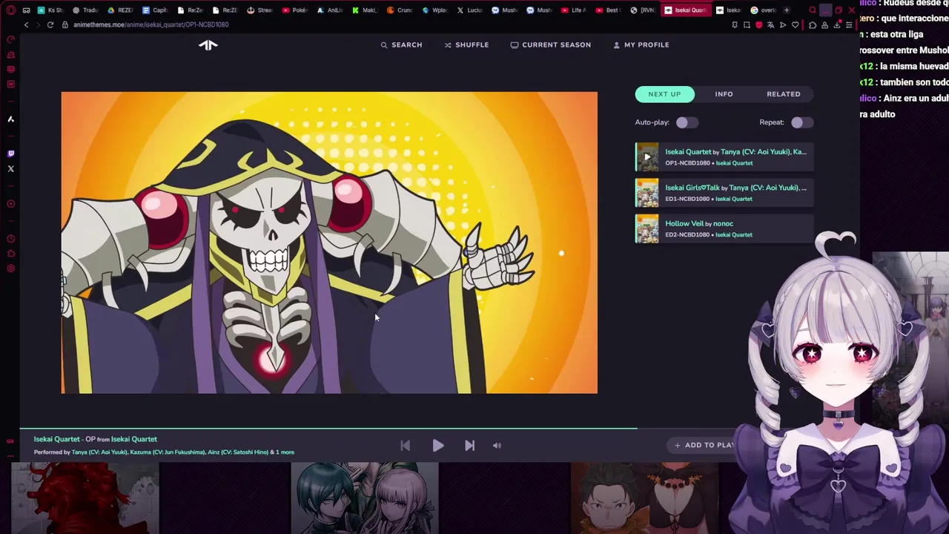The width and height of the screenshot is (949, 534).
Task: Select Hollow Veil ED2 thumbnail
Action: coord(647,228)
